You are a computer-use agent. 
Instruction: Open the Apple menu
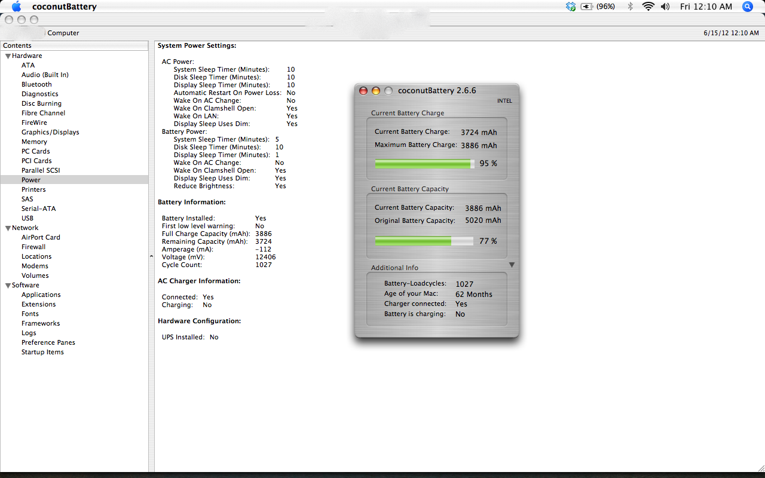point(16,7)
